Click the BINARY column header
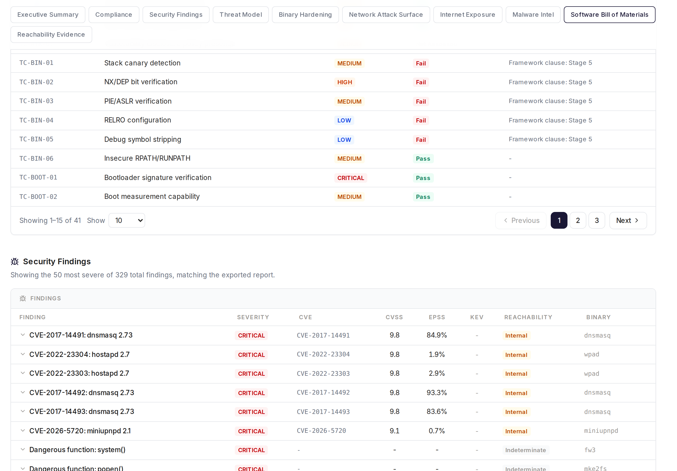This screenshot has height=471, width=677. click(598, 317)
